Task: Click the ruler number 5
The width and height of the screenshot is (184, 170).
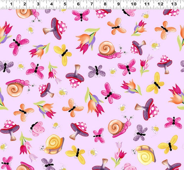Action: coord(65,4)
